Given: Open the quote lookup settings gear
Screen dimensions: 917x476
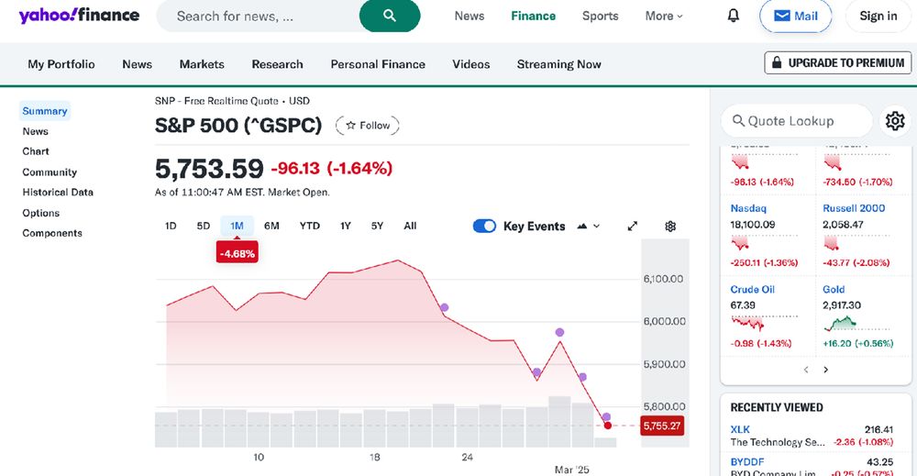Looking at the screenshot, I should coord(894,120).
